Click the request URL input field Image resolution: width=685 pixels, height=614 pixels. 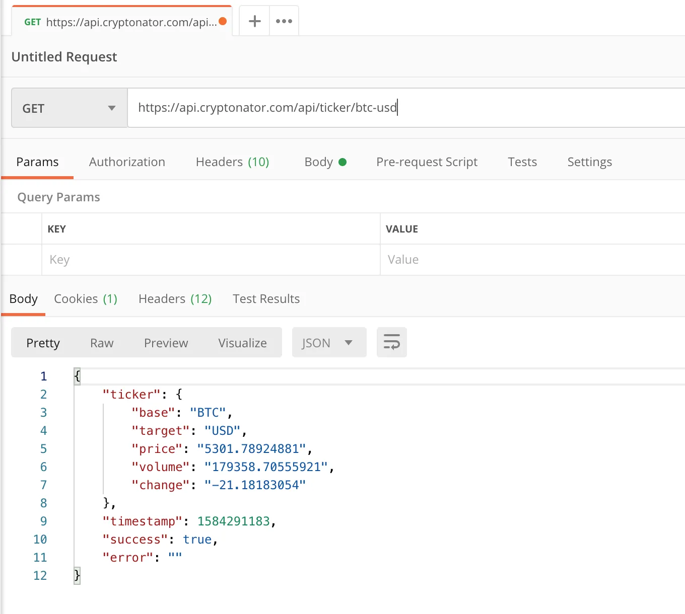(x=406, y=108)
